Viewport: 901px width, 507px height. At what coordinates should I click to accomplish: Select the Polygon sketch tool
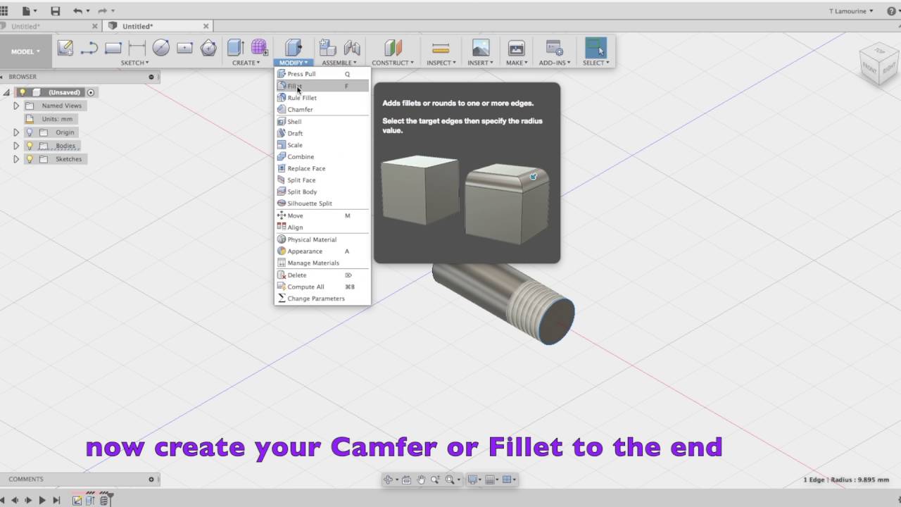[x=209, y=48]
